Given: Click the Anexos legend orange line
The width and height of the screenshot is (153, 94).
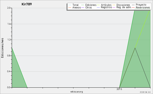Looking at the screenshot, I should pyautogui.click(x=70, y=7).
